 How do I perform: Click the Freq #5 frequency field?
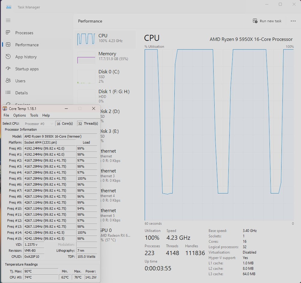coord(50,178)
